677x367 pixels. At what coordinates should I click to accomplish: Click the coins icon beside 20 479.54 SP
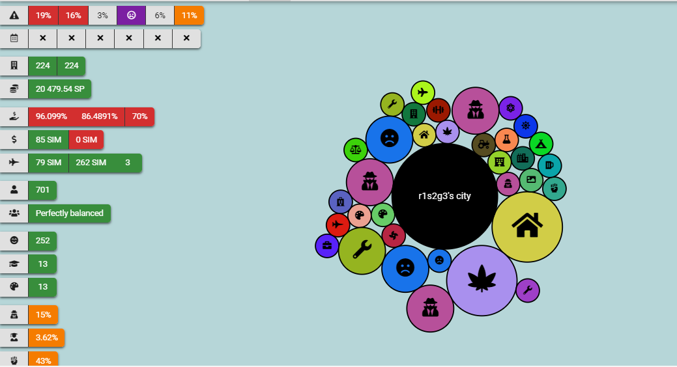pyautogui.click(x=14, y=89)
